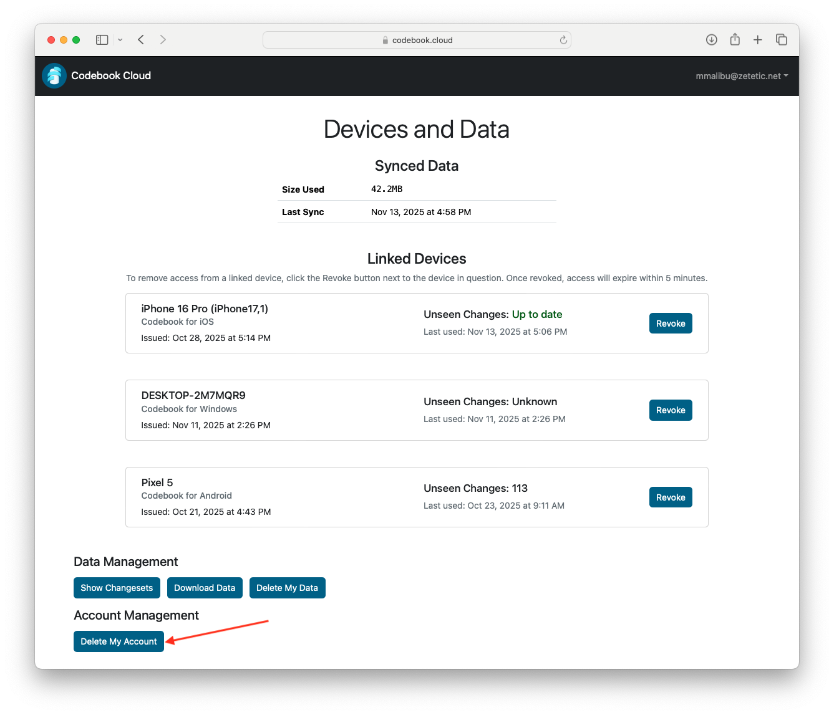Click the padlock icon in address bar
This screenshot has height=715, width=834.
pyautogui.click(x=385, y=39)
